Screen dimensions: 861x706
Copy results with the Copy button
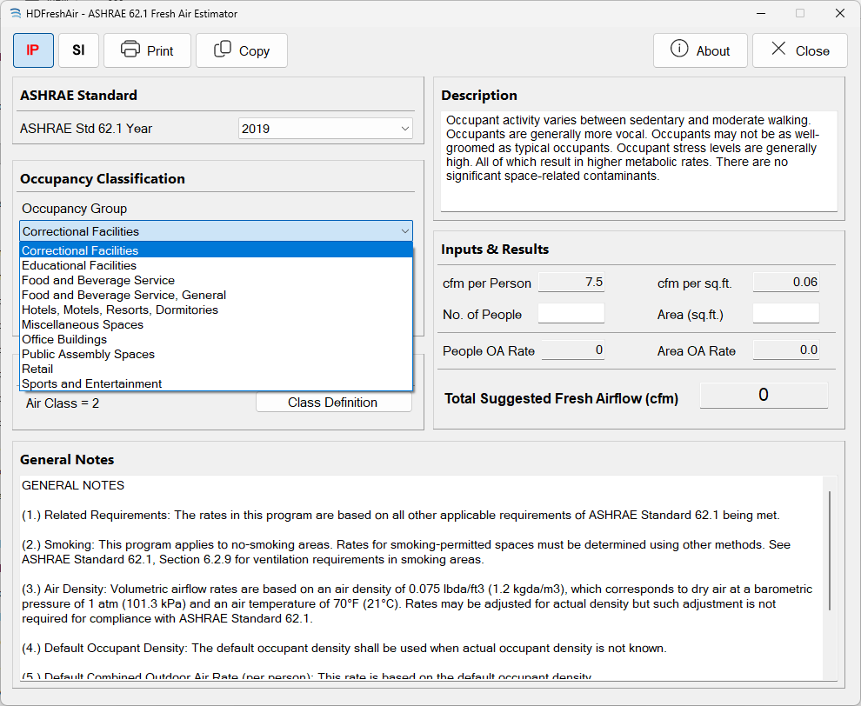click(242, 50)
